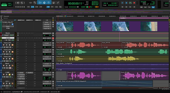Toggle blue Insertion Follows Playback button
Viewport: 170px width, 93px height.
tap(48, 7)
